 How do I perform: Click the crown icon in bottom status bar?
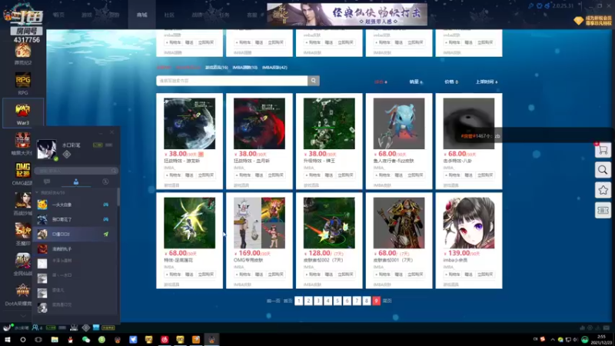(x=74, y=328)
